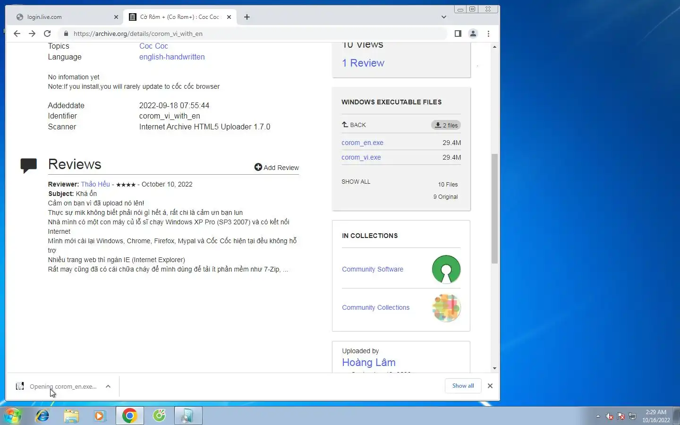This screenshot has width=680, height=425.
Task: Open the Cốc Cốc browser taskbar icon
Action: click(x=160, y=416)
